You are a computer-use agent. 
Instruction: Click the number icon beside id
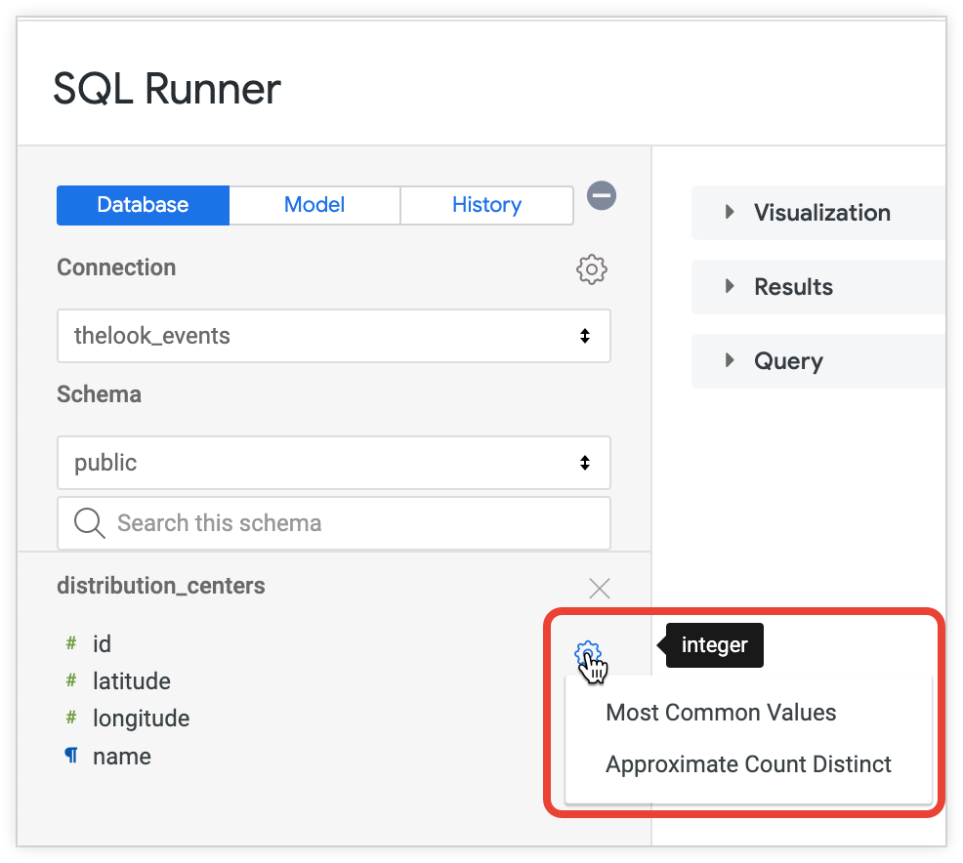[x=71, y=644]
